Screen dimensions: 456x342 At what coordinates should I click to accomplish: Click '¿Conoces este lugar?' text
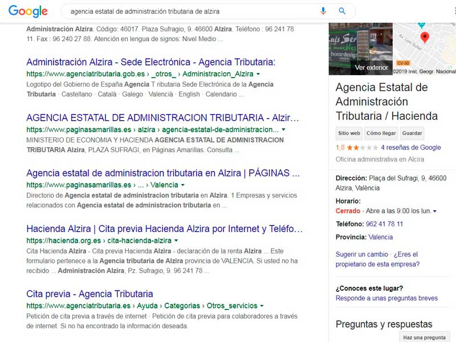tap(369, 288)
